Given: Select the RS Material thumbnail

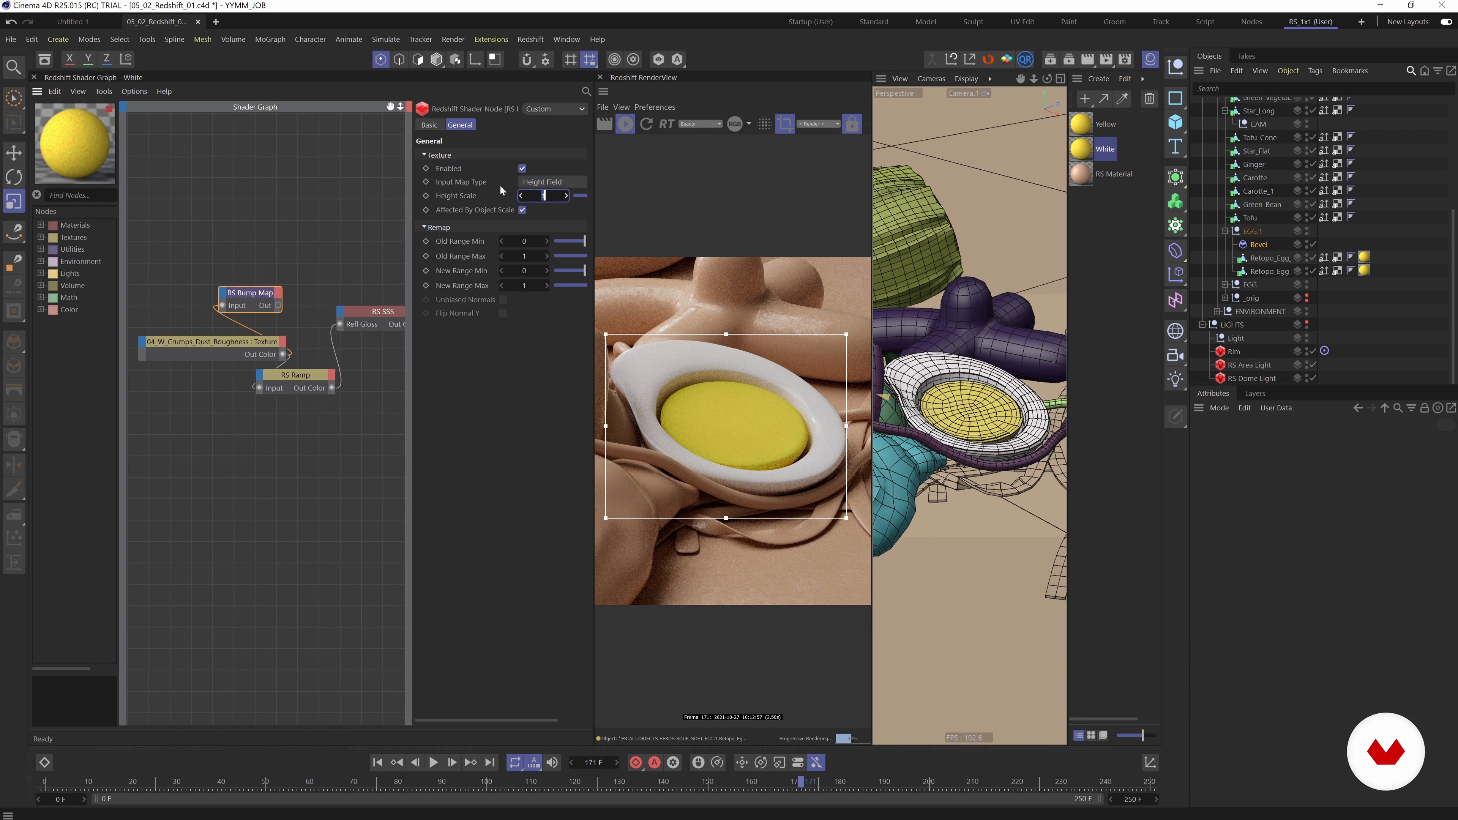Looking at the screenshot, I should click(1081, 174).
